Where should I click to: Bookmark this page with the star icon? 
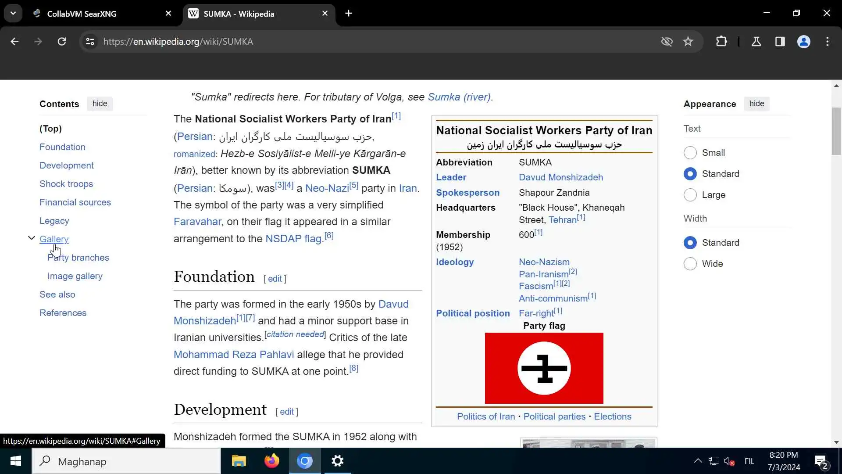[x=688, y=41]
